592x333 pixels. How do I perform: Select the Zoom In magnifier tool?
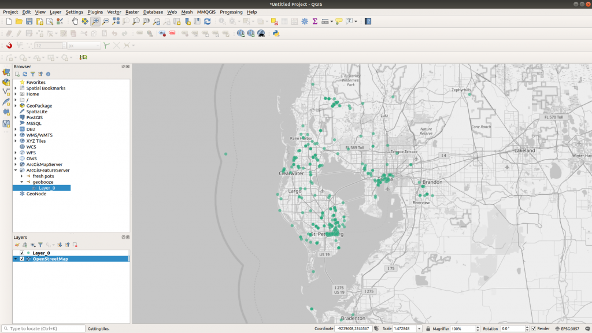95,21
